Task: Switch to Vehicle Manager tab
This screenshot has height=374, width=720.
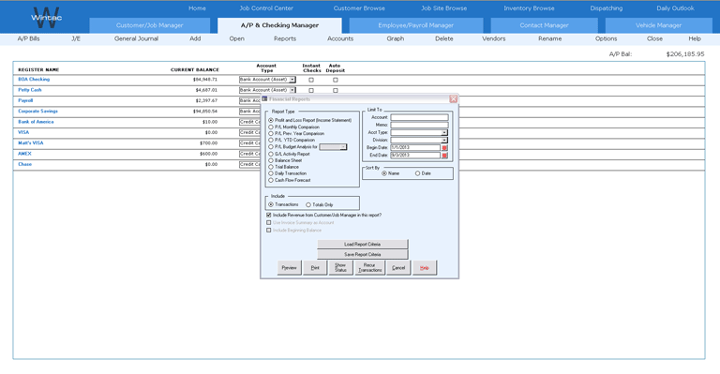Action: click(x=658, y=25)
